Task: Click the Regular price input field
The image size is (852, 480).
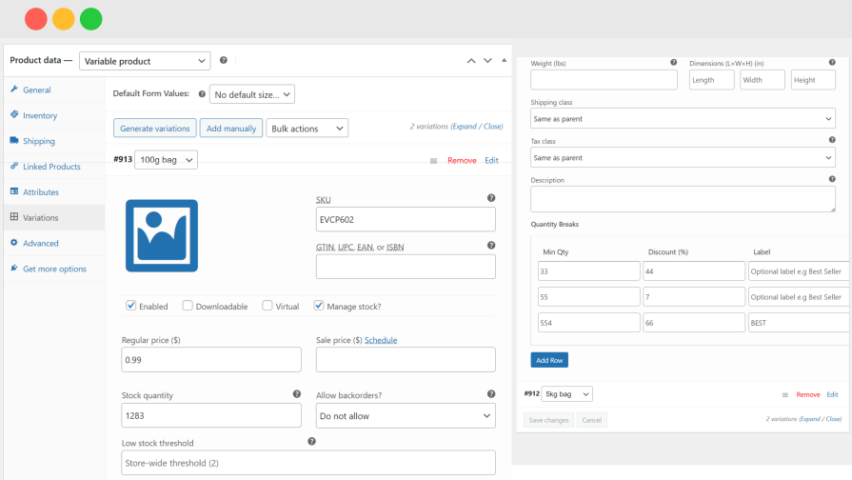Action: [211, 359]
